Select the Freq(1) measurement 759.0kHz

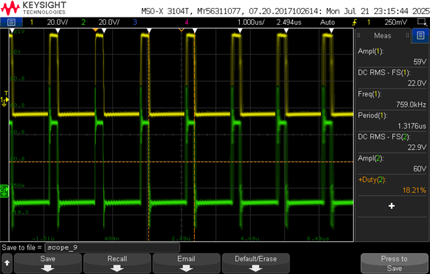pyautogui.click(x=392, y=99)
